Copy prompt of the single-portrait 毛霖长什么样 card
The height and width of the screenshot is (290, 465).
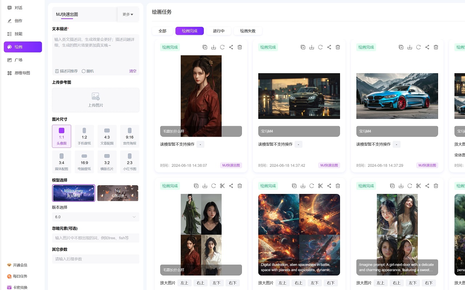[205, 47]
